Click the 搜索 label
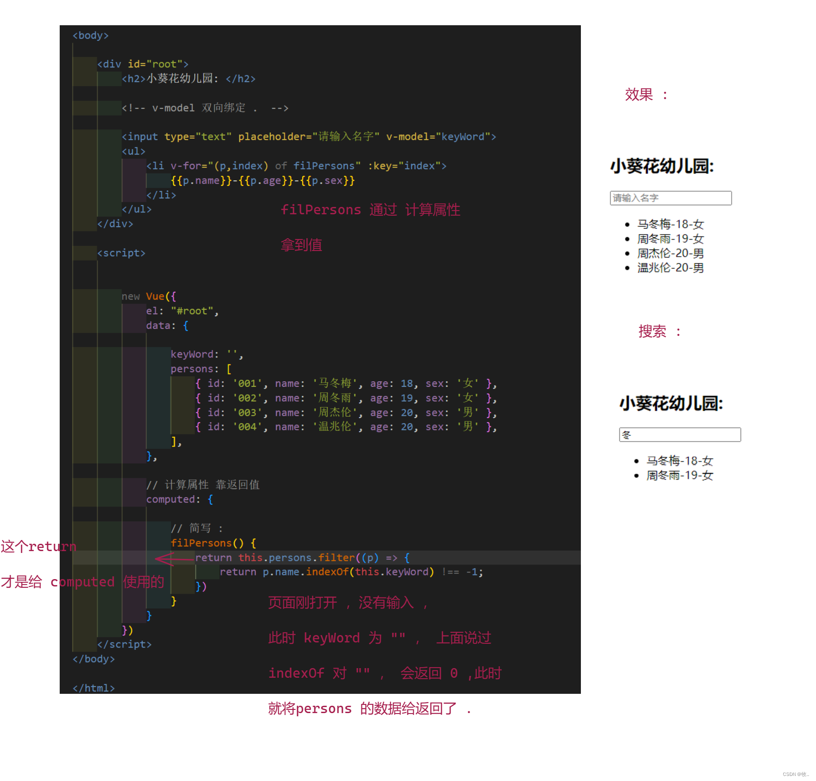Screen dimensions: 816x781 click(x=659, y=331)
